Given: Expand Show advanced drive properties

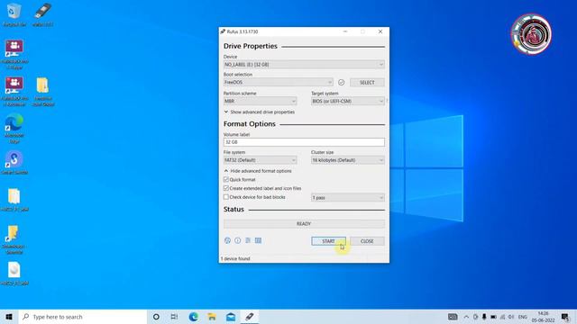Looking at the screenshot, I should [x=260, y=112].
